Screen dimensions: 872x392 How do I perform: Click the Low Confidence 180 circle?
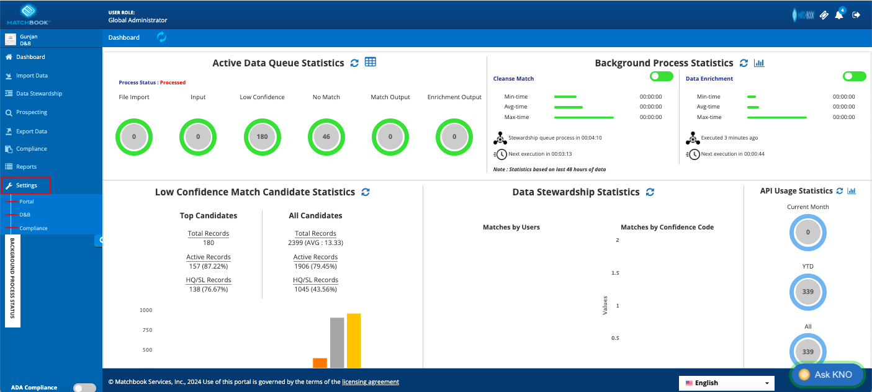262,136
